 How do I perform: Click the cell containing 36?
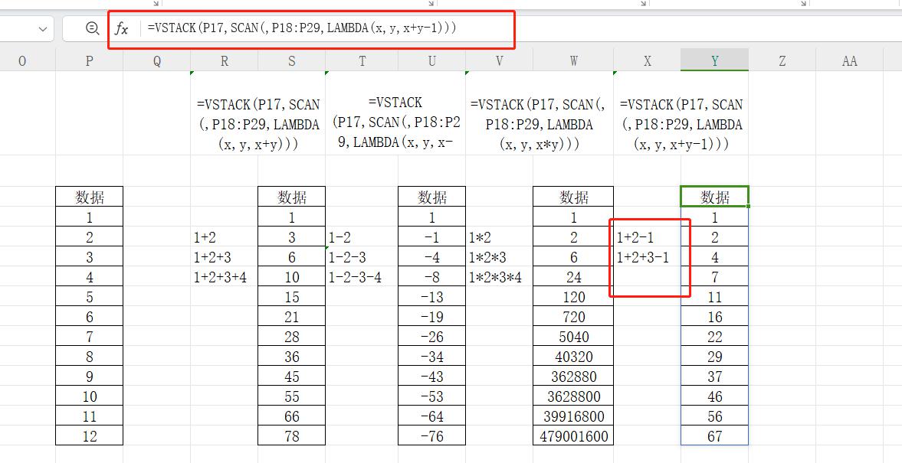click(x=292, y=357)
